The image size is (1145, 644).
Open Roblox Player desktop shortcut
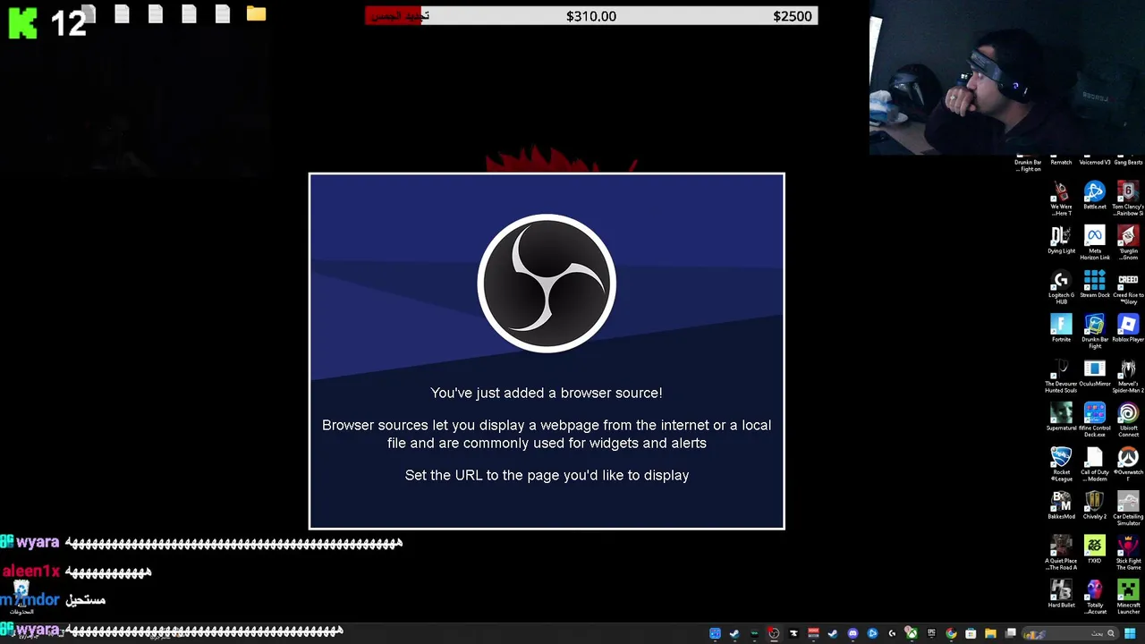click(x=1128, y=328)
